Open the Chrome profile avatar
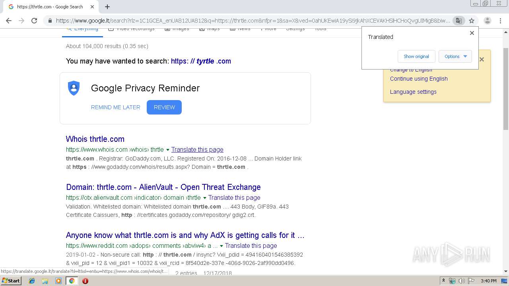The height and width of the screenshot is (286, 509). point(487,21)
